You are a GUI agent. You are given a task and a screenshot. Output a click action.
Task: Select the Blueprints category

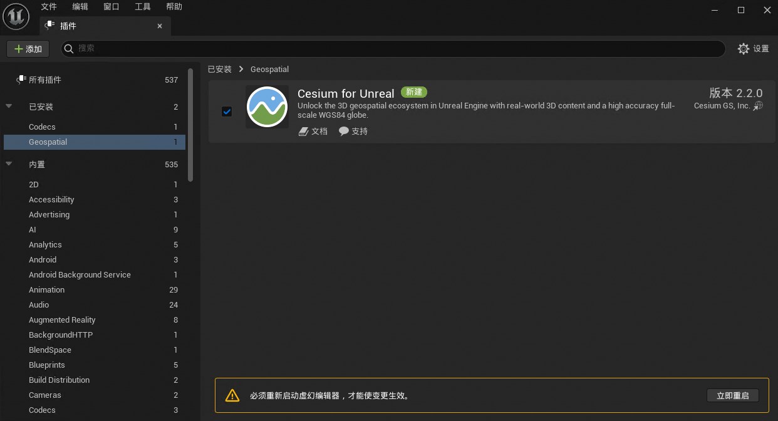pos(96,365)
